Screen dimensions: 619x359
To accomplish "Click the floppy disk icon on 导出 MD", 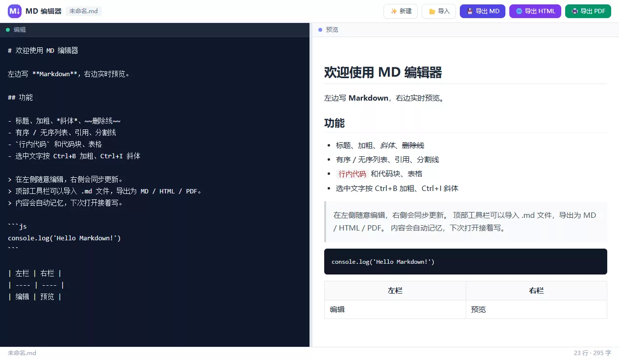I will [470, 11].
